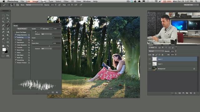Select the Move tool
The height and width of the screenshot is (112, 200).
coord(8,15)
